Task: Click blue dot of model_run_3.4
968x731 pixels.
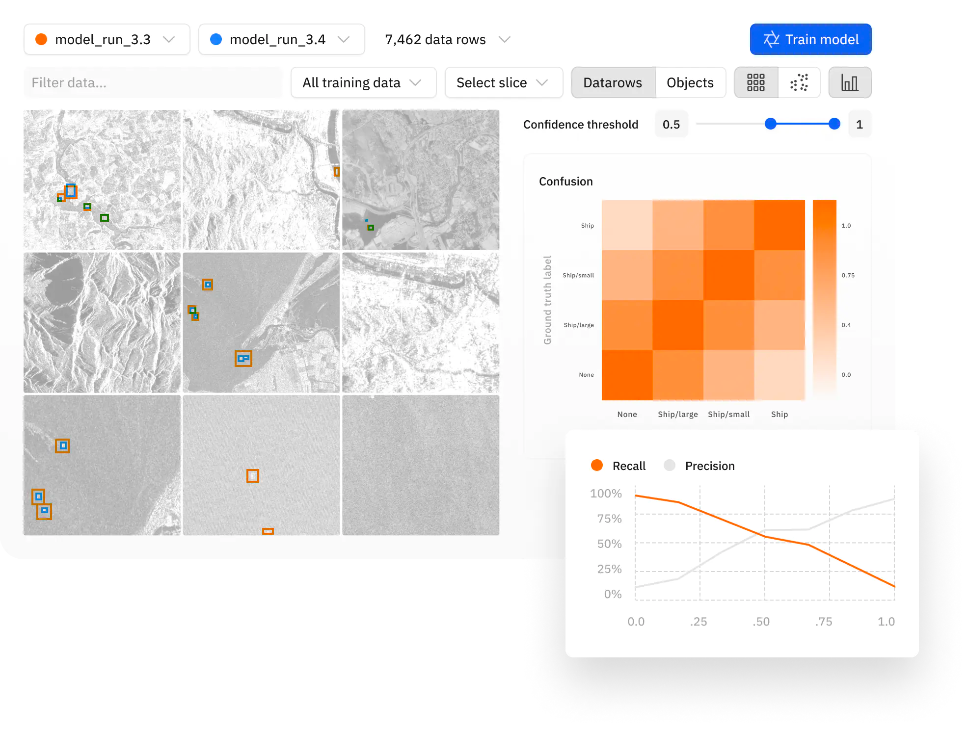Action: tap(216, 39)
